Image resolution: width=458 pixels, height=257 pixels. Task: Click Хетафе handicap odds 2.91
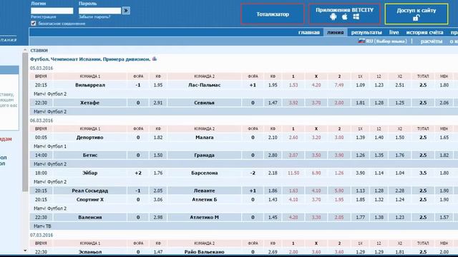coord(158,103)
